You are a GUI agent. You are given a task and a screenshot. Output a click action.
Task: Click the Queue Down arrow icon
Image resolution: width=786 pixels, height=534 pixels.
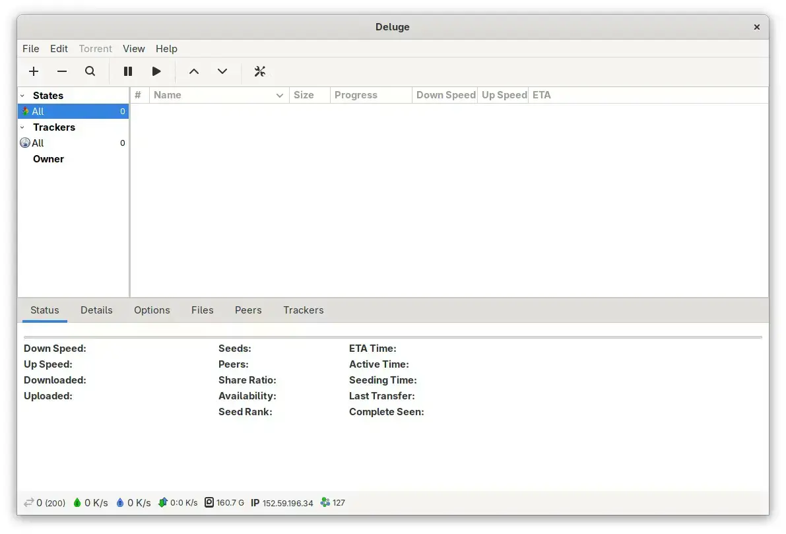[222, 71]
